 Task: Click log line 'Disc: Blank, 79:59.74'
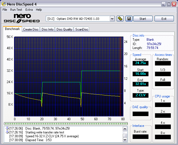[x=47, y=128]
